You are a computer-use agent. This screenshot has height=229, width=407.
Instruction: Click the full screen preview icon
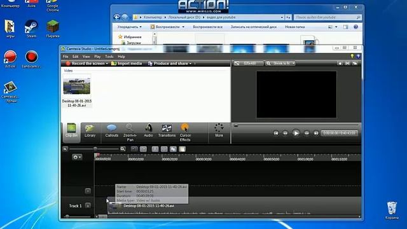355,64
